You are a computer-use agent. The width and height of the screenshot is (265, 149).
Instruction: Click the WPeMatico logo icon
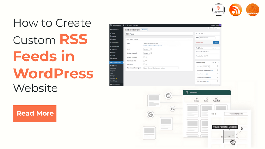(x=252, y=10)
